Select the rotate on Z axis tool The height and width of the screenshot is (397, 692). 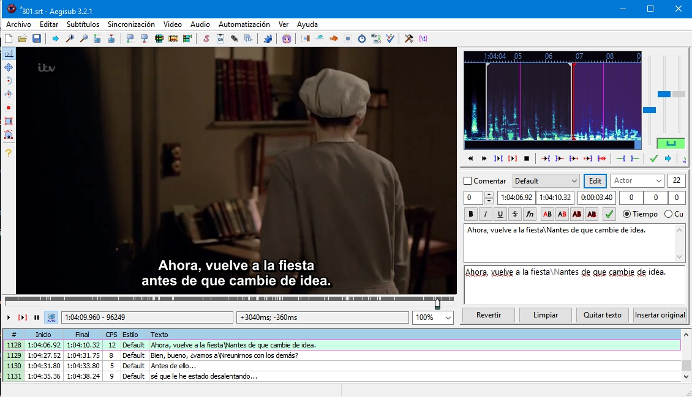click(9, 81)
